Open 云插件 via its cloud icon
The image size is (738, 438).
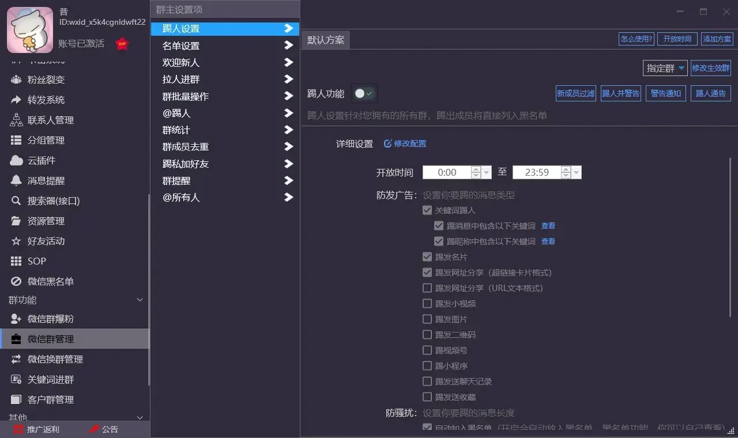coord(16,160)
